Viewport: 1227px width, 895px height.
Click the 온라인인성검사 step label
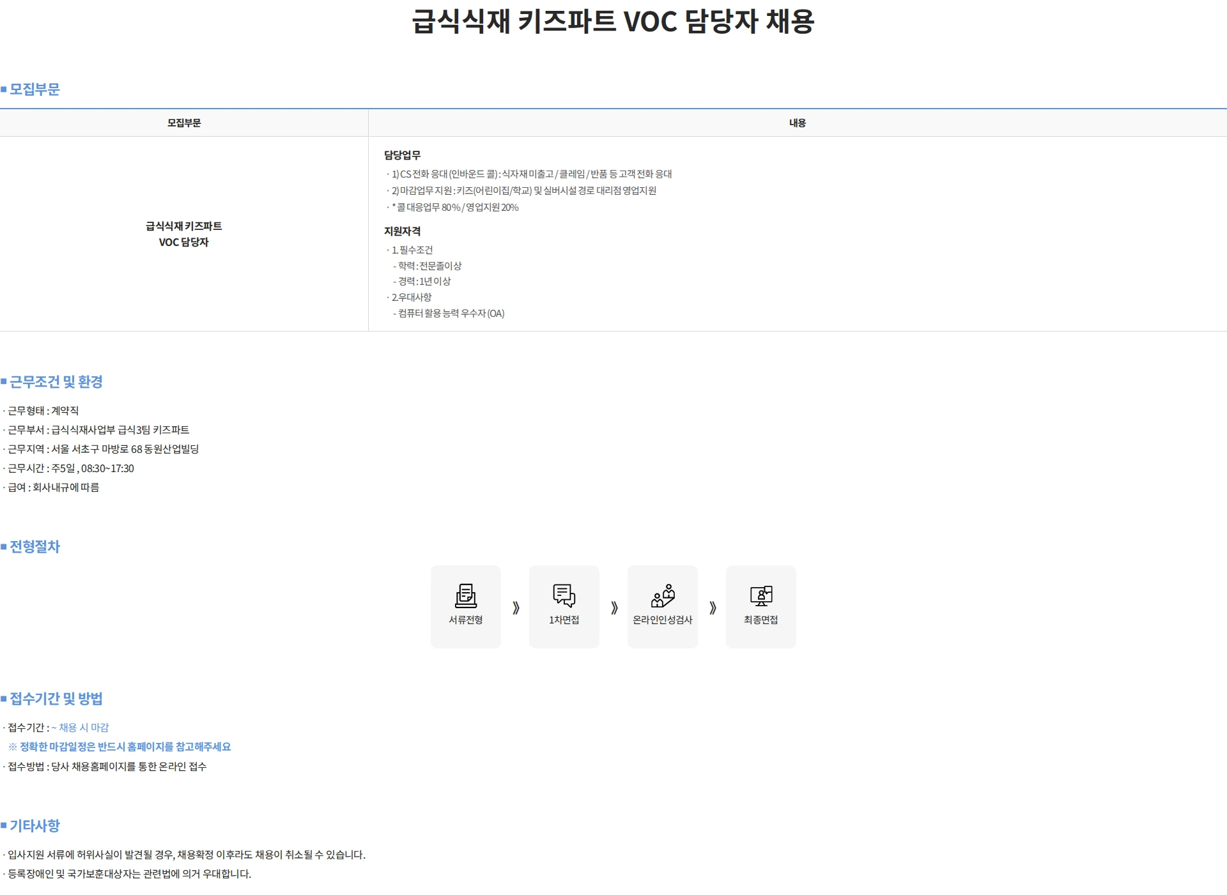click(x=663, y=620)
